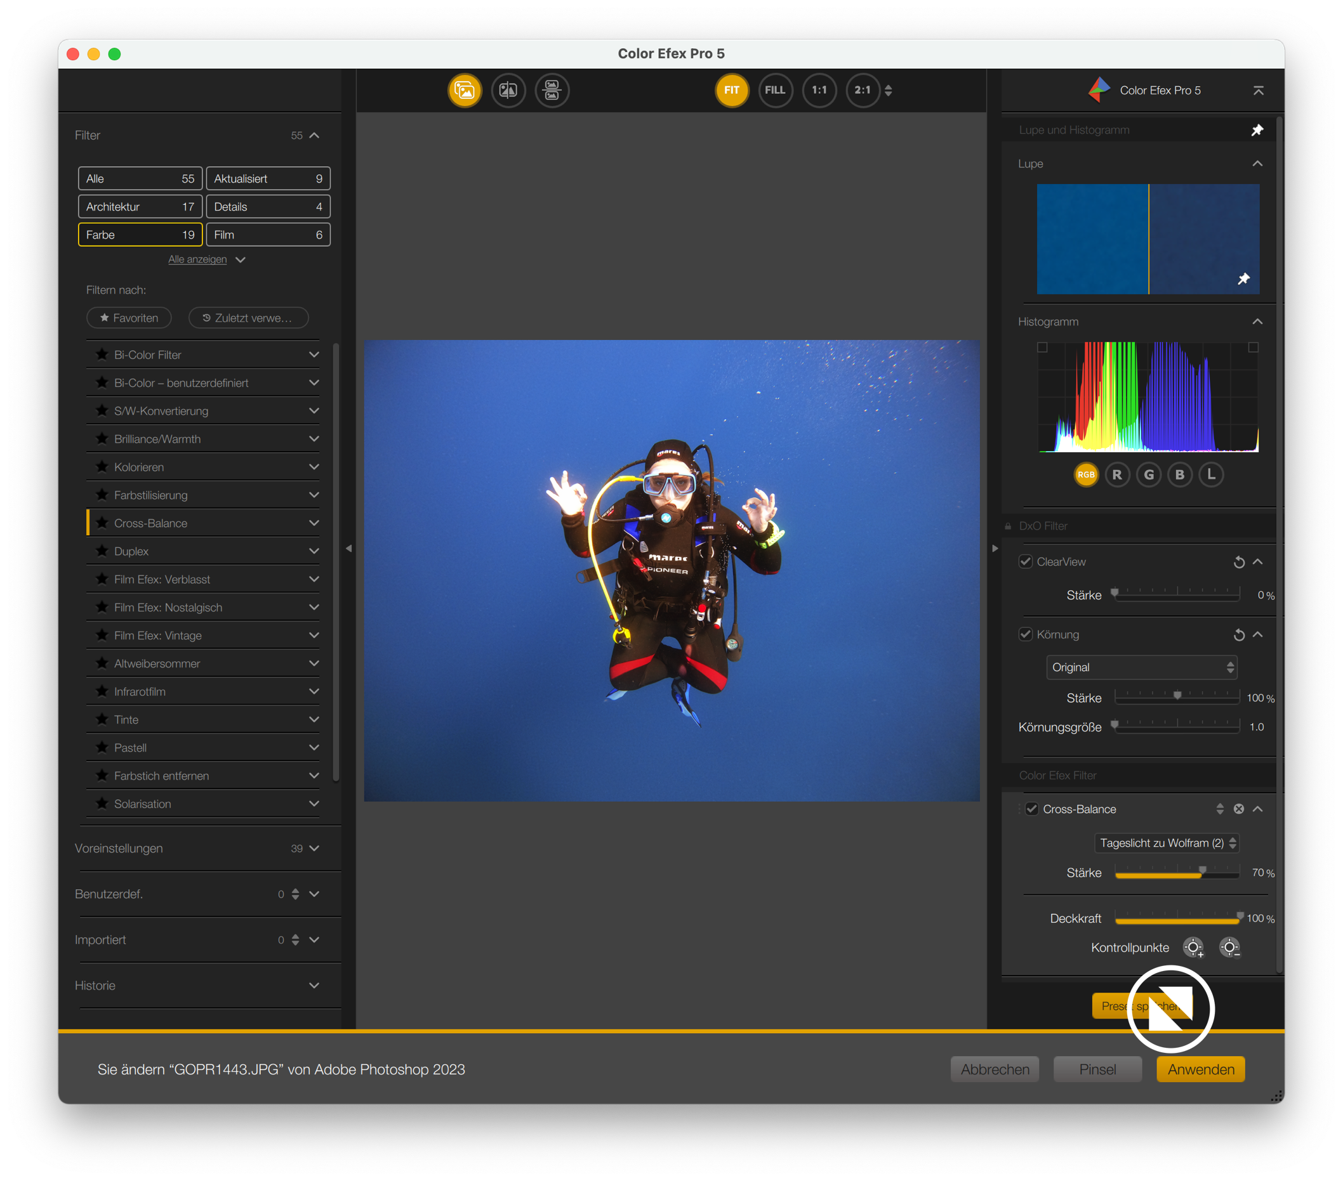Adjust the Cross-Balance Stärke slider

pyautogui.click(x=1201, y=872)
